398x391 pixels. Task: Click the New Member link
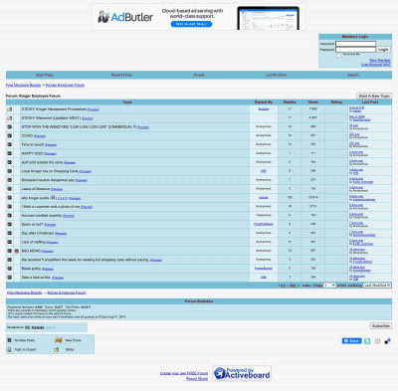click(x=380, y=61)
